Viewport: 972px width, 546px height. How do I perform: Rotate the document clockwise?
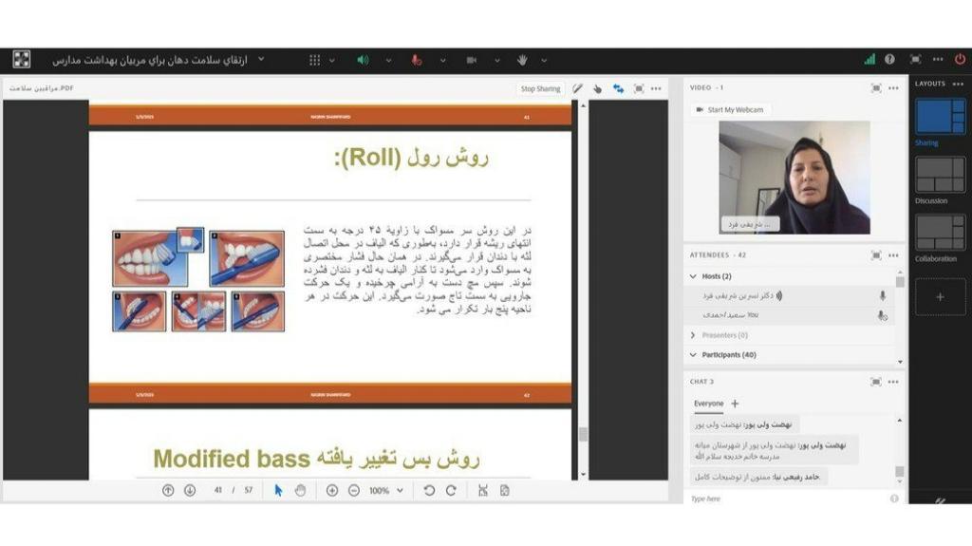pos(451,490)
